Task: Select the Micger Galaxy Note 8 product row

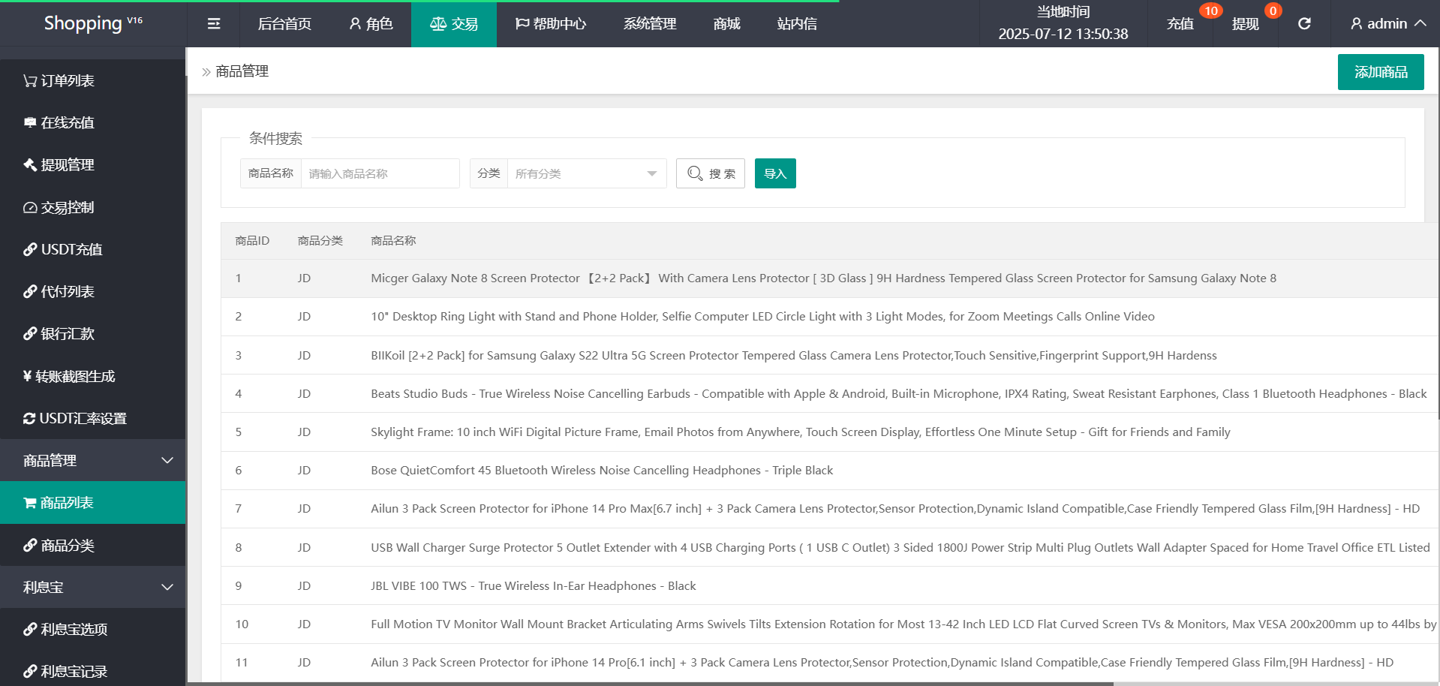Action: pos(829,278)
